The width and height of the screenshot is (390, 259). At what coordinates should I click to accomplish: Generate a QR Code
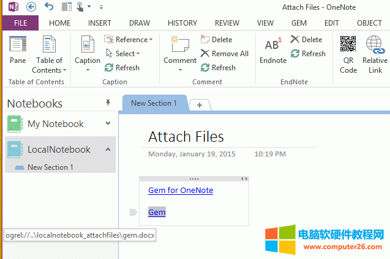tap(348, 54)
